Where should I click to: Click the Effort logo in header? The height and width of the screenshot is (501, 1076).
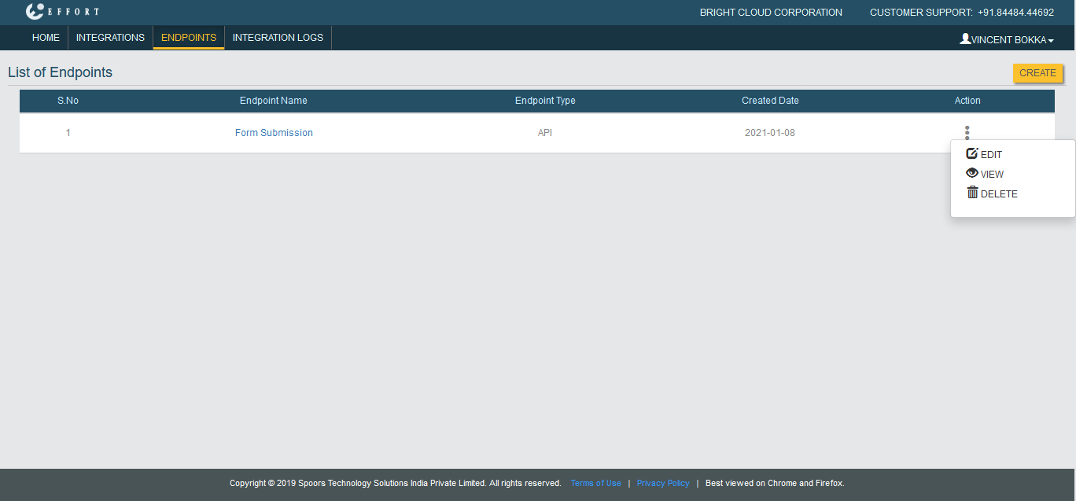pos(61,12)
